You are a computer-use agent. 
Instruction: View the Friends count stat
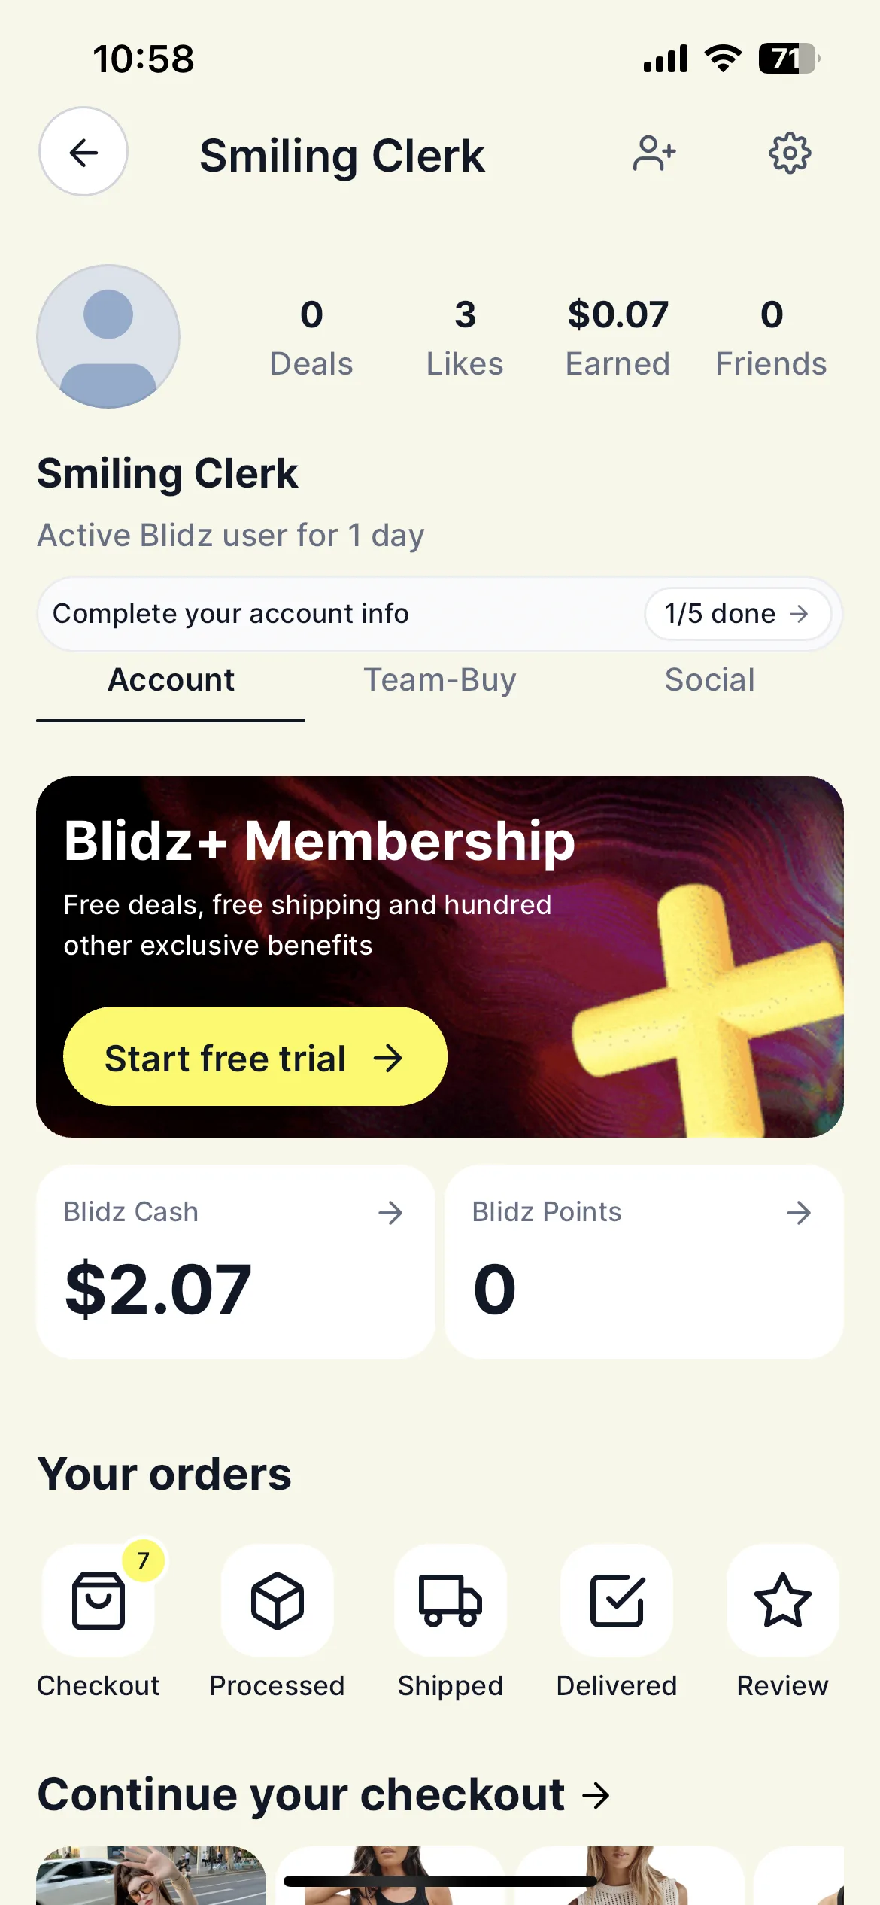click(x=771, y=338)
